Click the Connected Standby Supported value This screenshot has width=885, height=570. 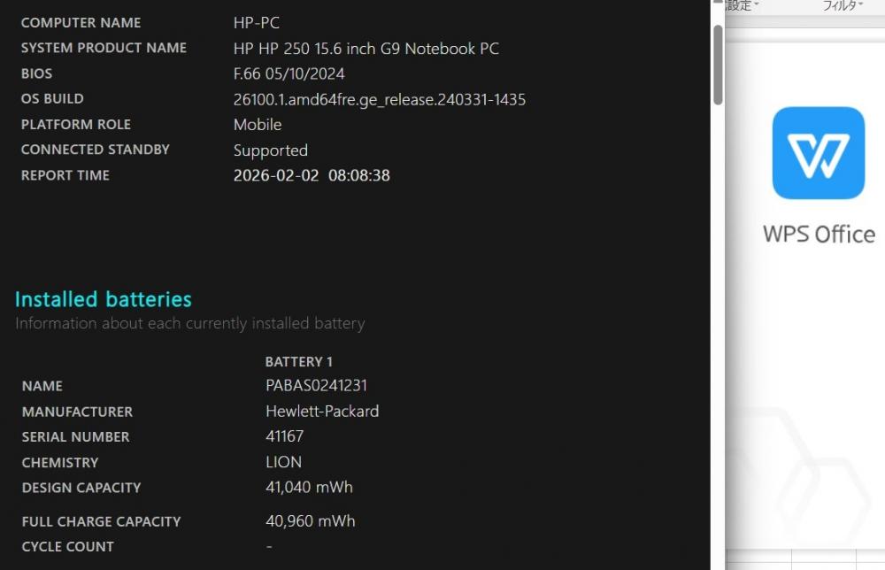coord(270,150)
